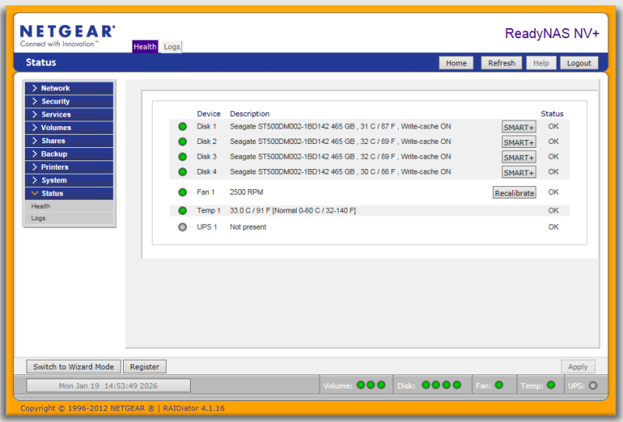Expand the Security menu section
Screen dimensions: 623x422
pos(69,101)
